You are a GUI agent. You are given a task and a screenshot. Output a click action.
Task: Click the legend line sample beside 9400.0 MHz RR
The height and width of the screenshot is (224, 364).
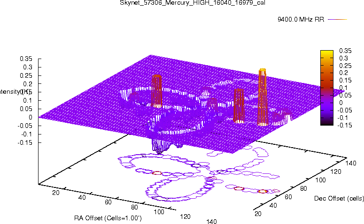[337, 20]
